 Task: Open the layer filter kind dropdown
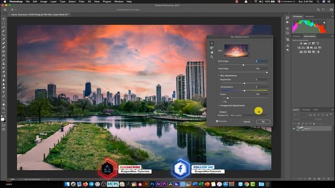(x=299, y=115)
